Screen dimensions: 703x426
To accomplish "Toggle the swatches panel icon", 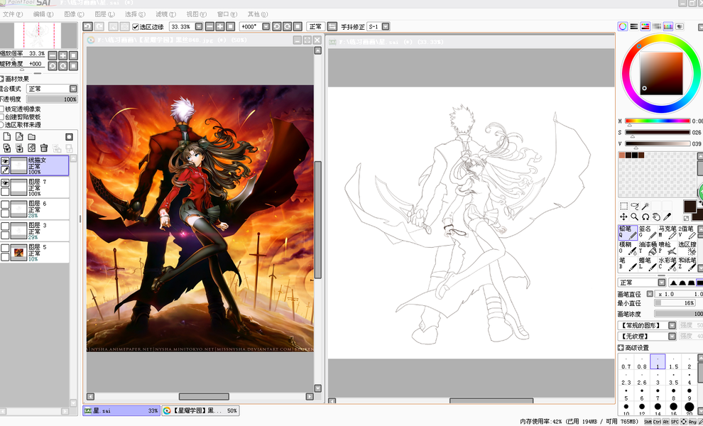I will coord(668,26).
